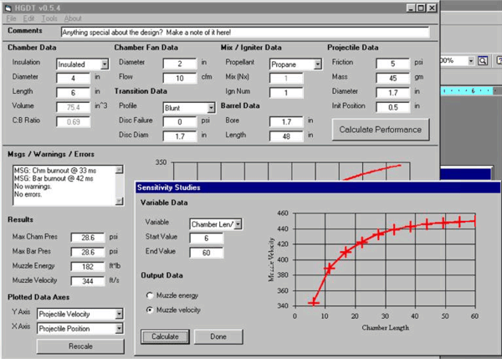The height and width of the screenshot is (359, 502).
Task: Close the HGDT window
Action: [431, 7]
